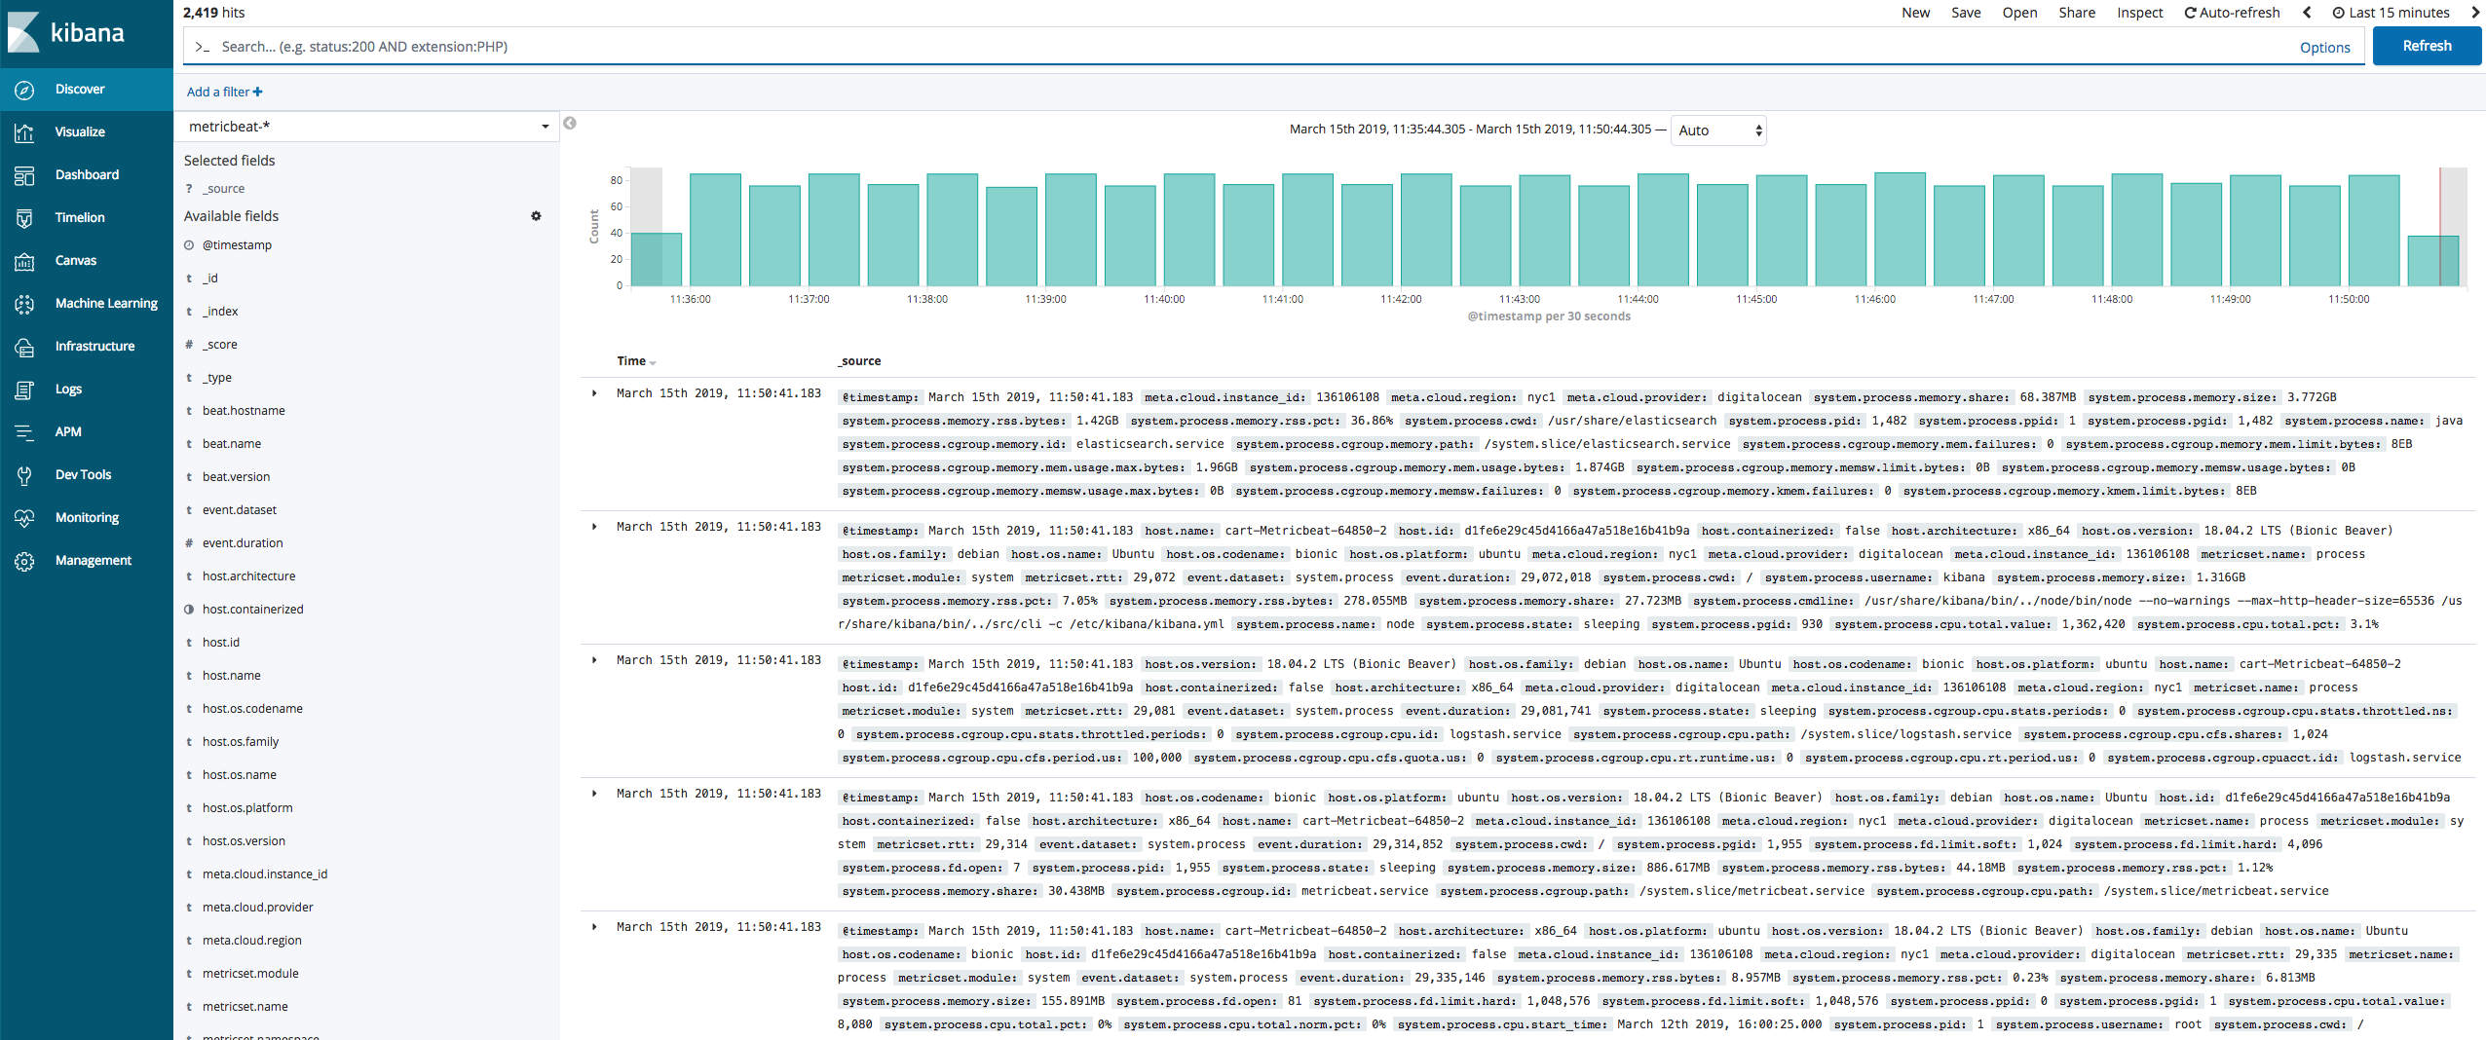Open Management gear icon

point(24,561)
